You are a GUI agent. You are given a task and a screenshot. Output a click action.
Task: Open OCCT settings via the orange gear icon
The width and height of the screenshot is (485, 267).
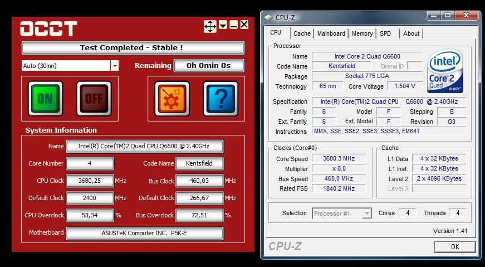click(172, 99)
